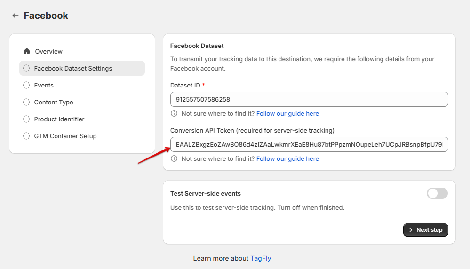Screen dimensions: 470x269
Task: Select Facebook Dataset Settings in sidebar
Action: (x=73, y=68)
